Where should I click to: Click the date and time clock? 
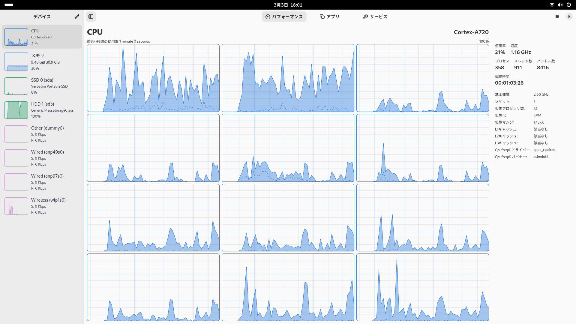288,5
